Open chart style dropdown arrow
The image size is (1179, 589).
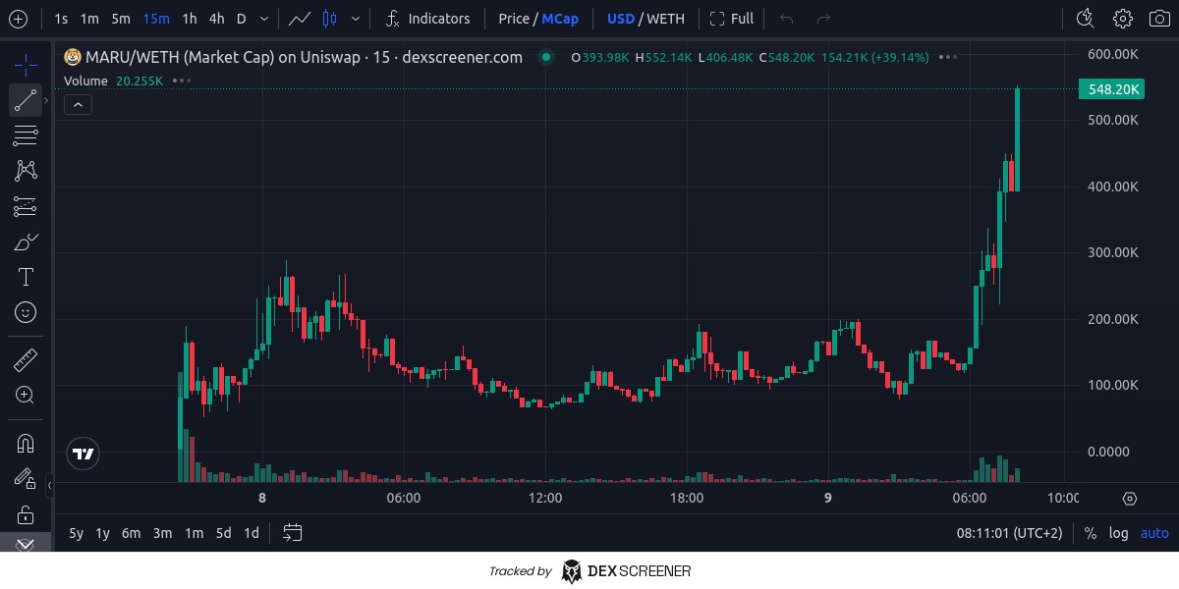click(x=355, y=18)
